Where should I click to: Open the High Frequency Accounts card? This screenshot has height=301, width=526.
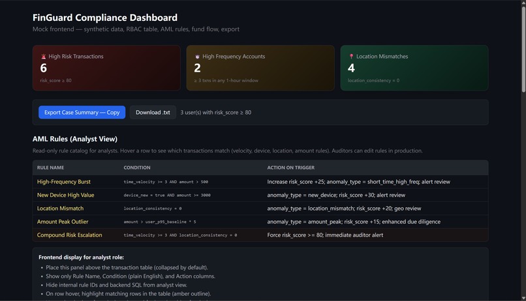pos(260,68)
